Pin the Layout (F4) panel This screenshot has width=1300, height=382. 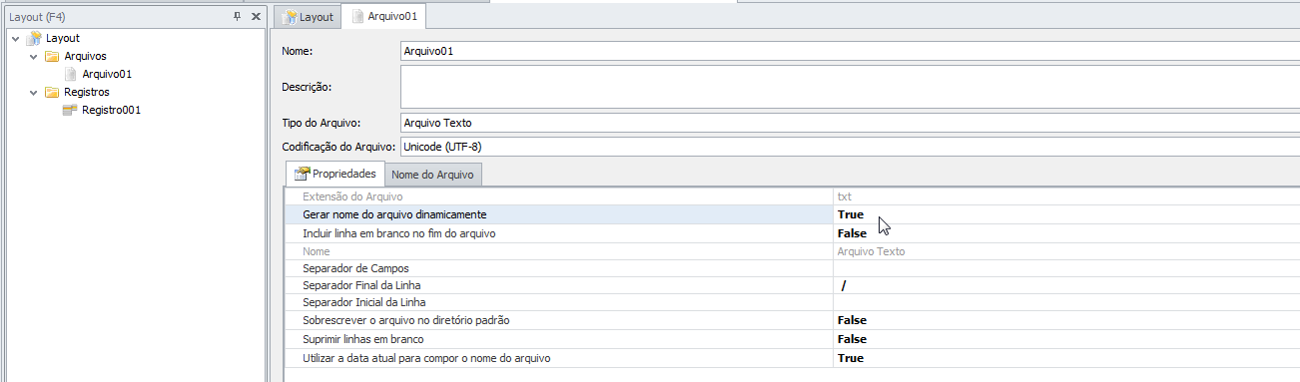[237, 16]
